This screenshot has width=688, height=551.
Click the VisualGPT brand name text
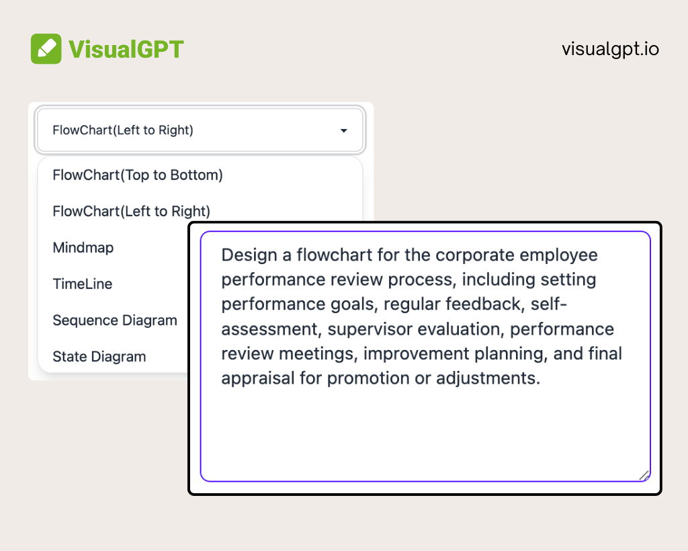click(x=126, y=49)
